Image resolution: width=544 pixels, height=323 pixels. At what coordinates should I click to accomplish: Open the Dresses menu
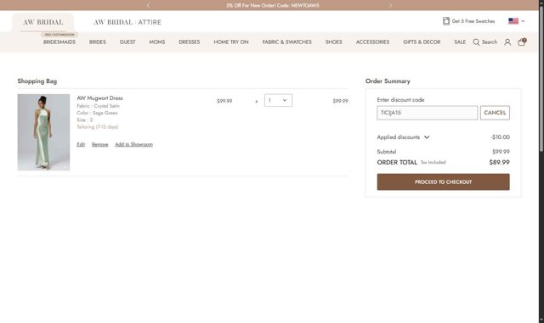190,42
